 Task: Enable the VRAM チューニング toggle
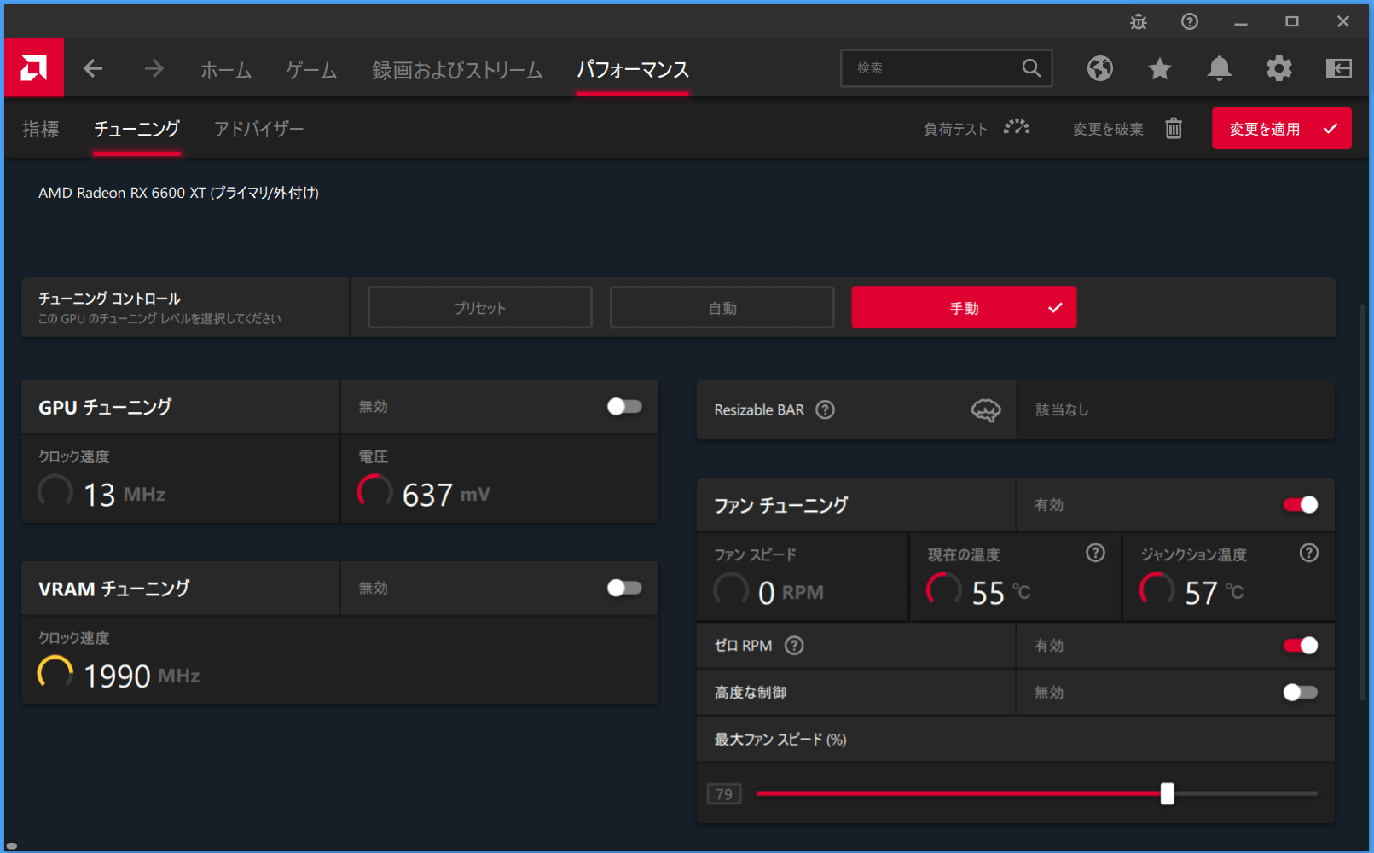point(624,588)
